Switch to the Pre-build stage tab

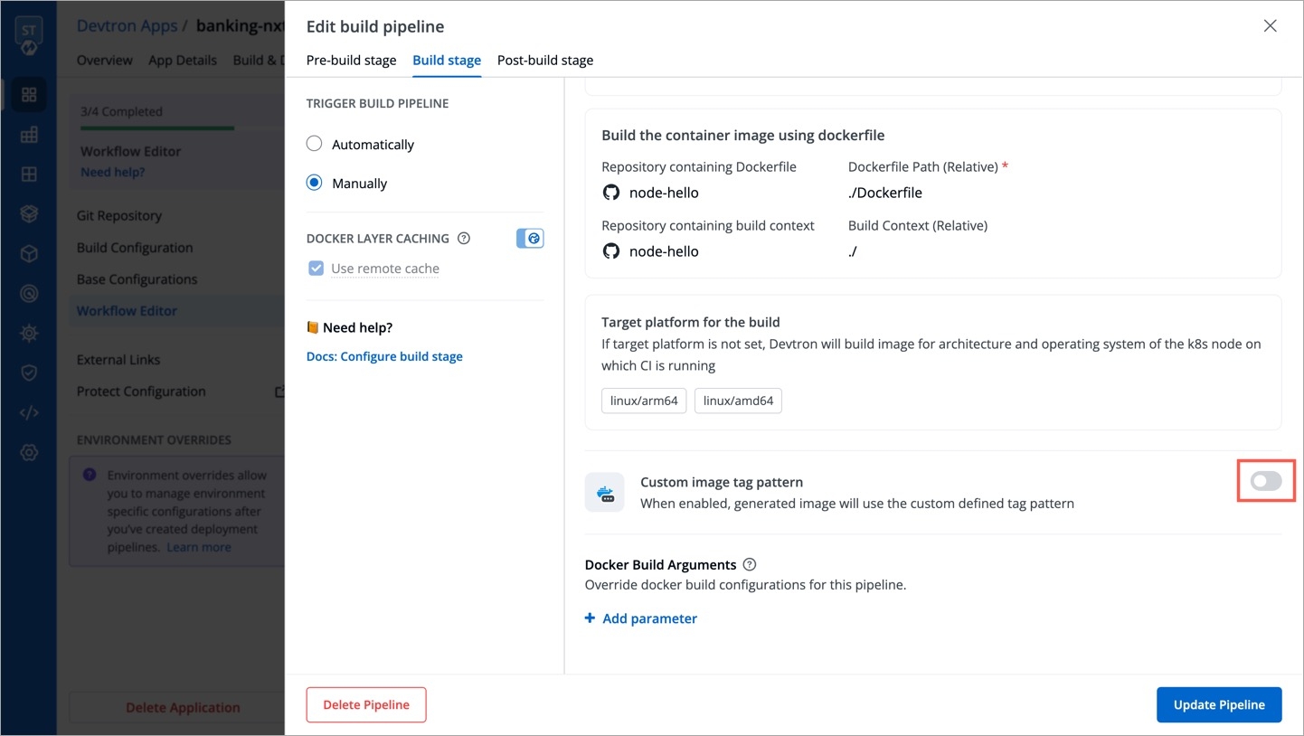pos(351,61)
